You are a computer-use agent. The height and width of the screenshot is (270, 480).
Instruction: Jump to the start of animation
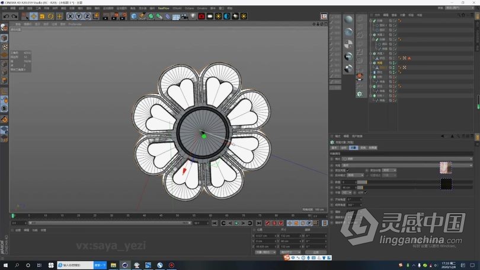[215, 223]
